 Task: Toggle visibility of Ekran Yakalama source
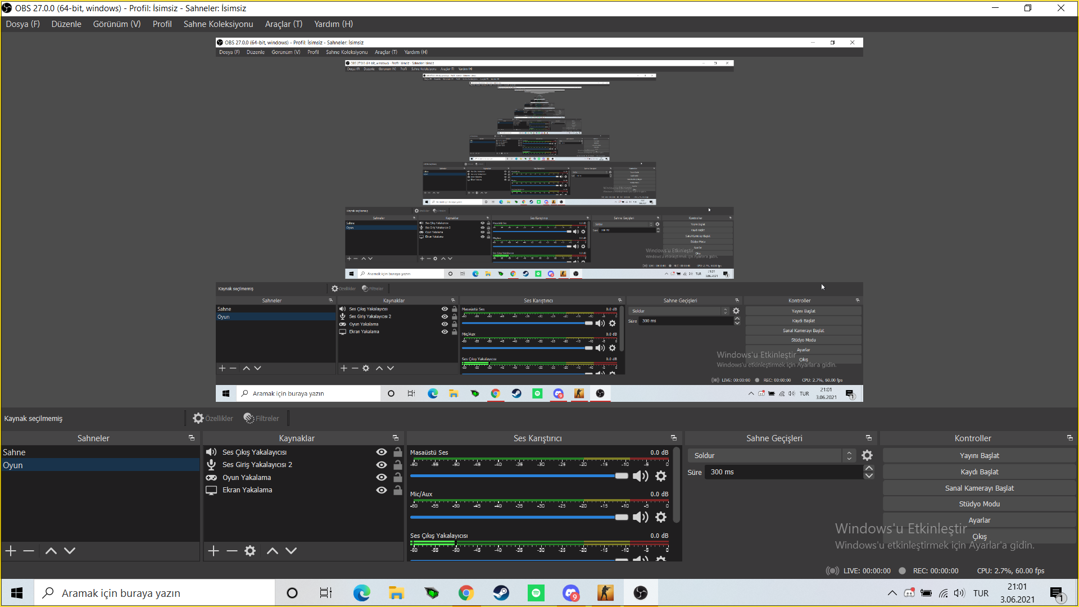[382, 490]
